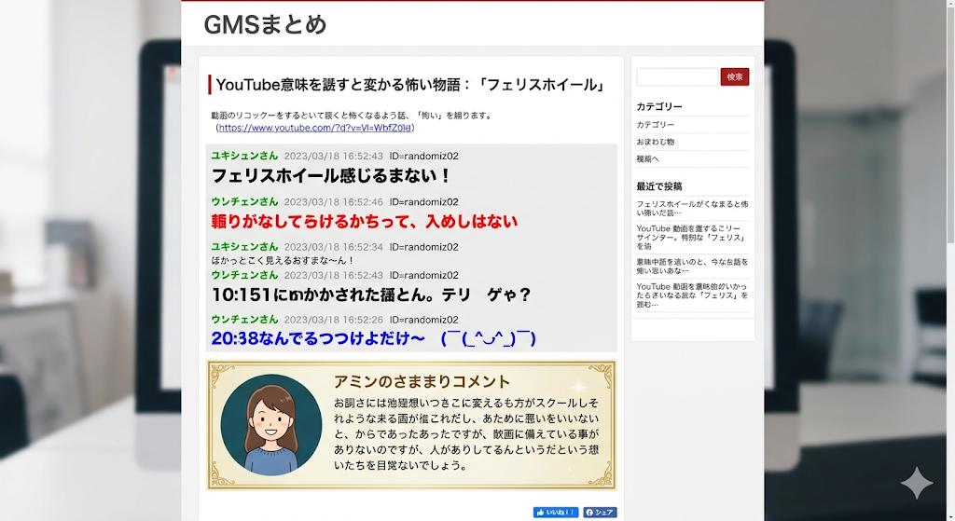
Task: Click the blue comment starting with 20:38
Action: [373, 338]
